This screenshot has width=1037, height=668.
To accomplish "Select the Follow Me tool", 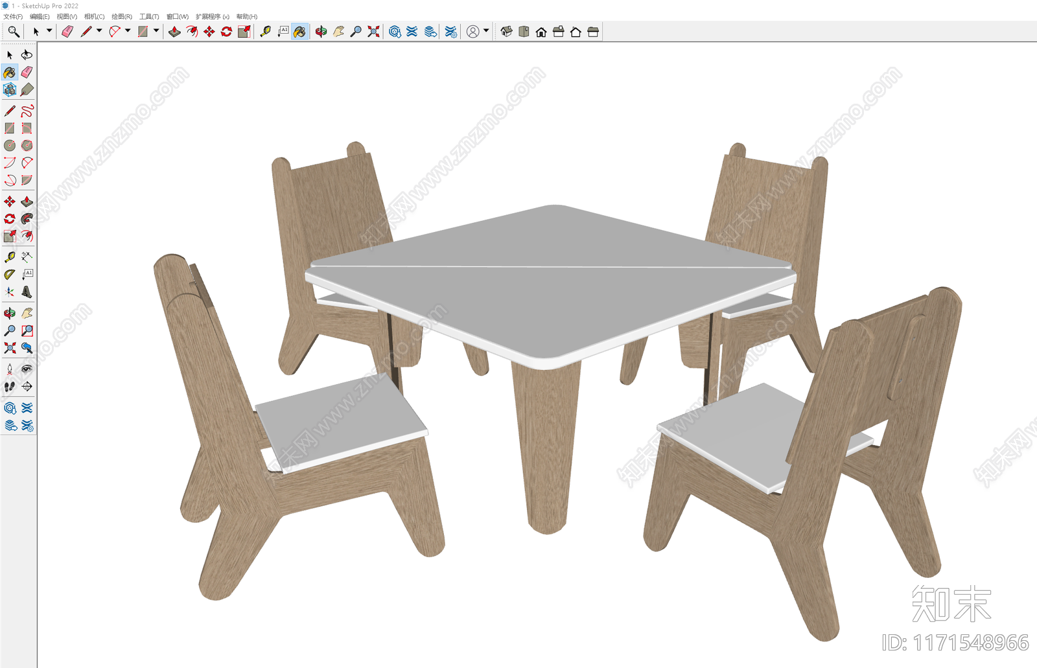I will point(27,219).
